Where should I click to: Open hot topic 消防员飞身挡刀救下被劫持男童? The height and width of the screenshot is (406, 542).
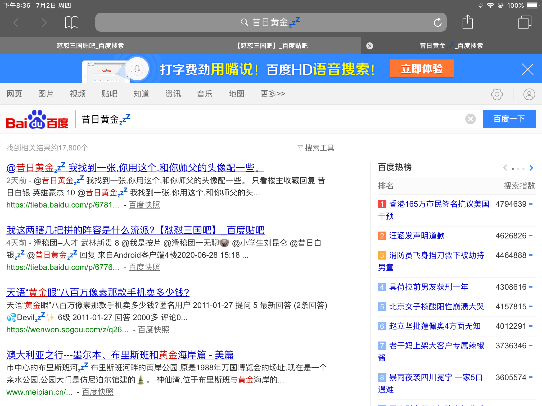tap(431, 261)
